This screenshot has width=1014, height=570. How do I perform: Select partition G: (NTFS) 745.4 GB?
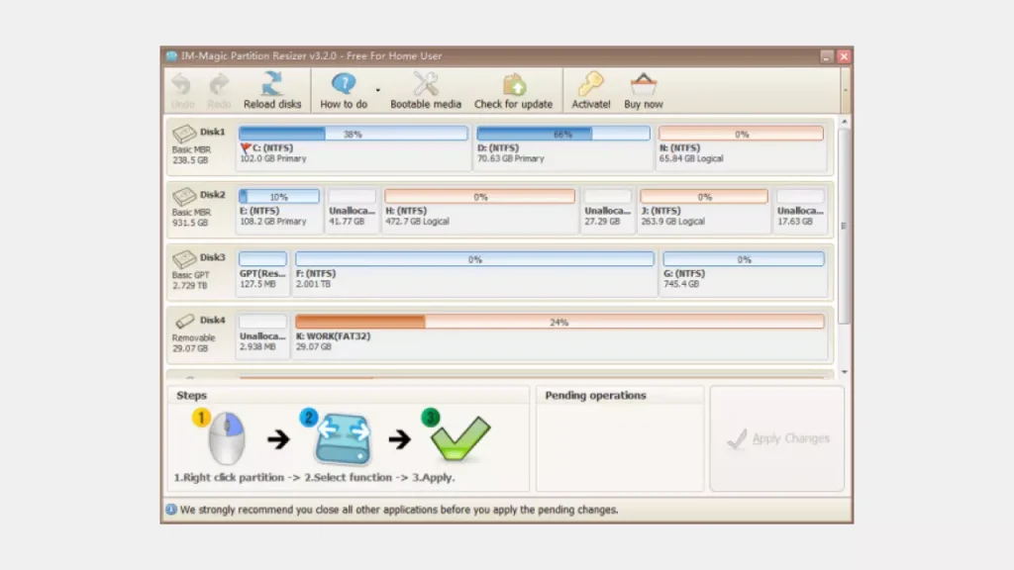tap(744, 271)
